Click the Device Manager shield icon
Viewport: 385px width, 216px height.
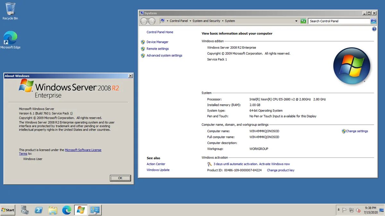(143, 42)
